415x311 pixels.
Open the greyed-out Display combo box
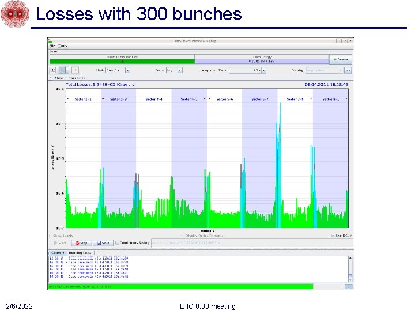click(324, 70)
